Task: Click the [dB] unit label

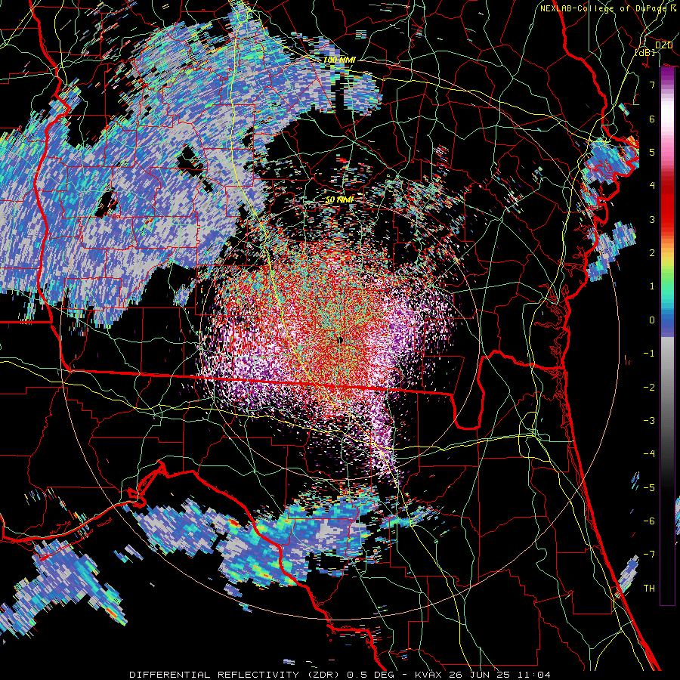Action: click(645, 52)
